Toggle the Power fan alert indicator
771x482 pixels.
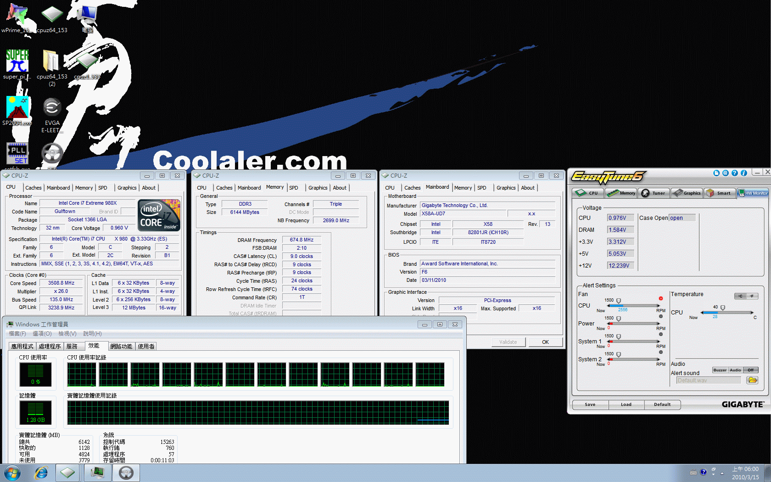[661, 316]
